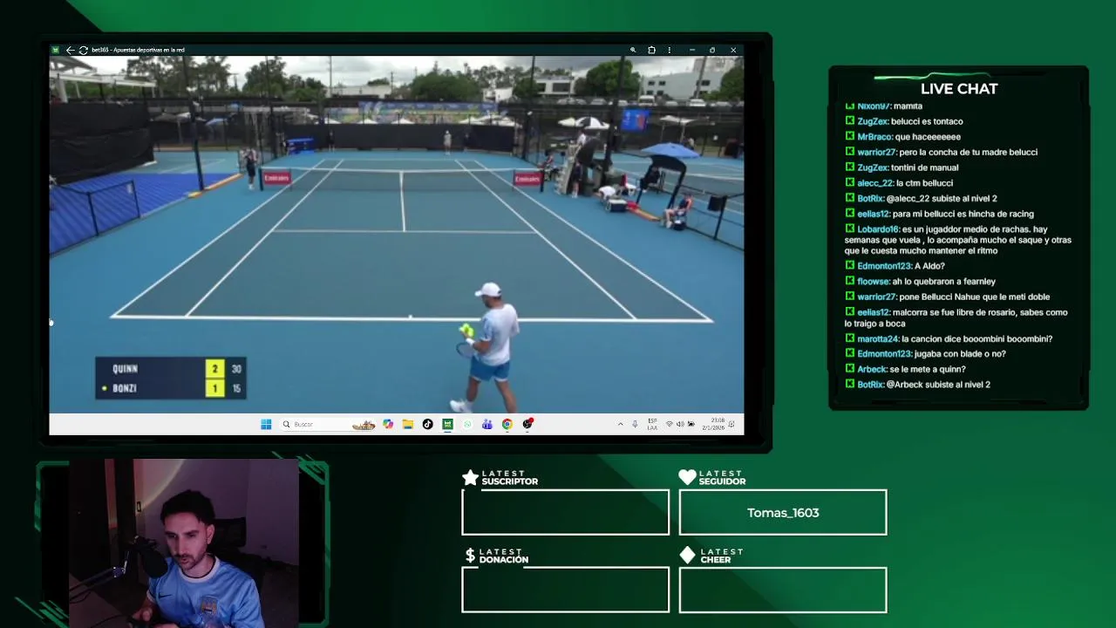Click the back arrow in bet365 window
The width and height of the screenshot is (1116, 628).
click(71, 51)
